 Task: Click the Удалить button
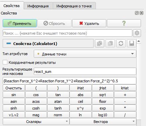click(89, 23)
